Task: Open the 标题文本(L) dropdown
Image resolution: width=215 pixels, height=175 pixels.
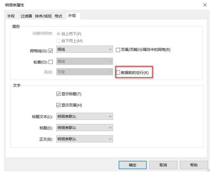Action: [x=85, y=116]
